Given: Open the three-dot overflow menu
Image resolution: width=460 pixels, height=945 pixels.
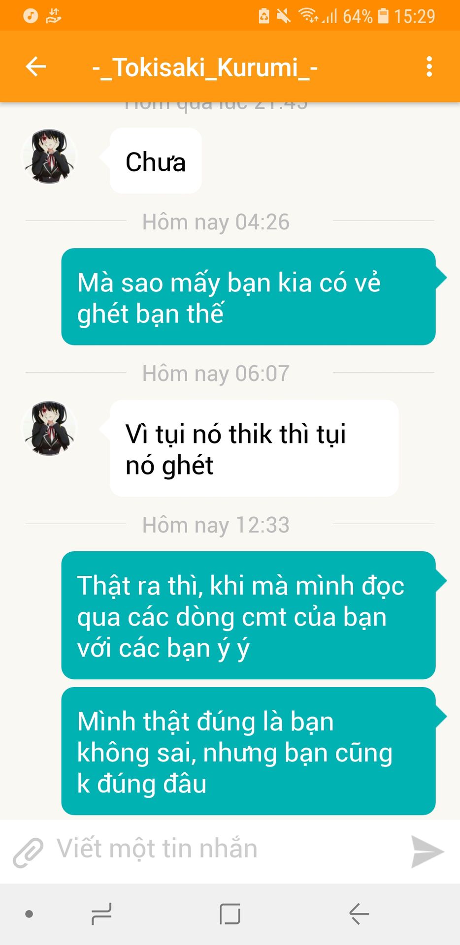Looking at the screenshot, I should 429,66.
